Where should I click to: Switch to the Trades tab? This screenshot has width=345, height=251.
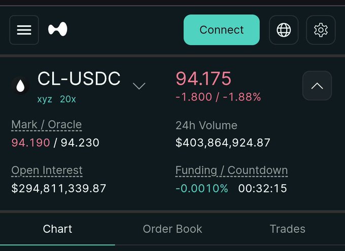[x=287, y=229]
